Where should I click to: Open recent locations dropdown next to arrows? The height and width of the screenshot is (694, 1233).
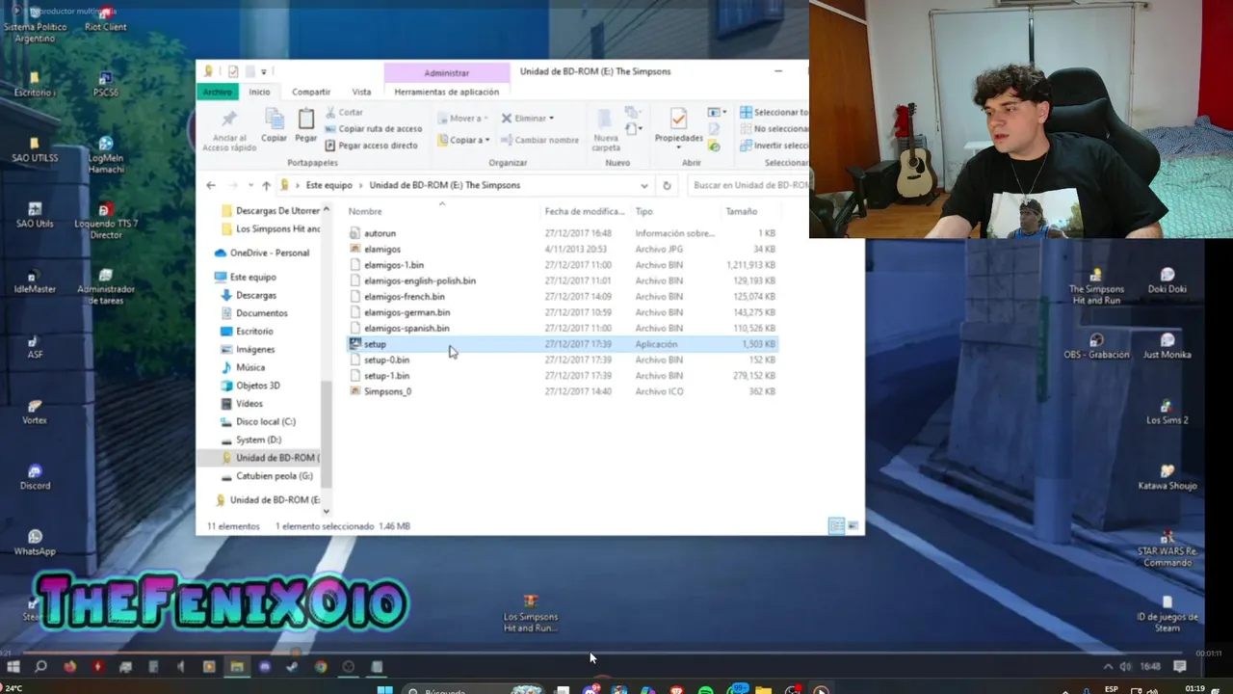point(249,185)
